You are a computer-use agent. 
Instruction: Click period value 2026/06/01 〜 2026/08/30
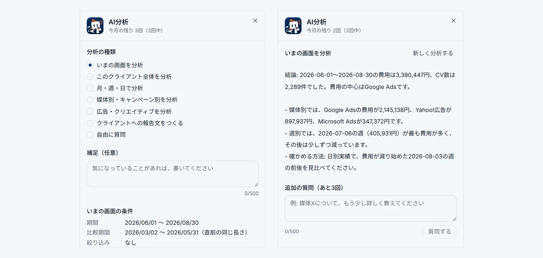click(x=162, y=223)
